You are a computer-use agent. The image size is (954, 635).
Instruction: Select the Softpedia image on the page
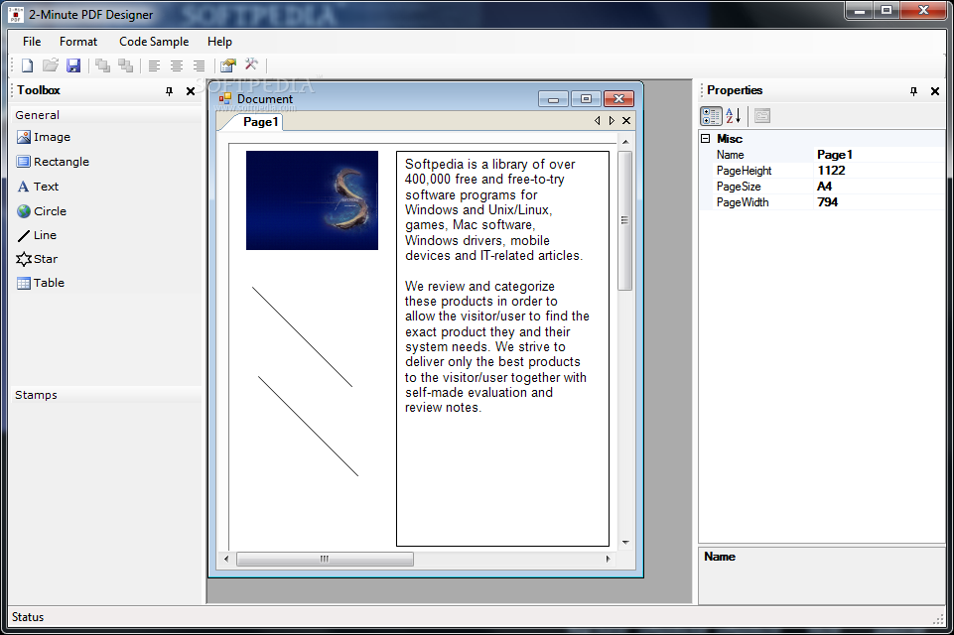[312, 200]
